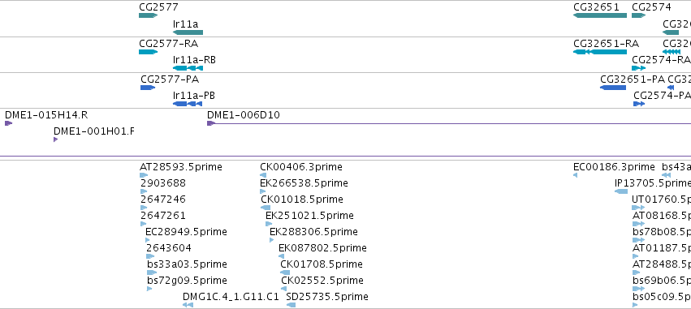Select the 2643604 EST arrow glyph
Viewport: 691px width, 309px height.
click(150, 256)
